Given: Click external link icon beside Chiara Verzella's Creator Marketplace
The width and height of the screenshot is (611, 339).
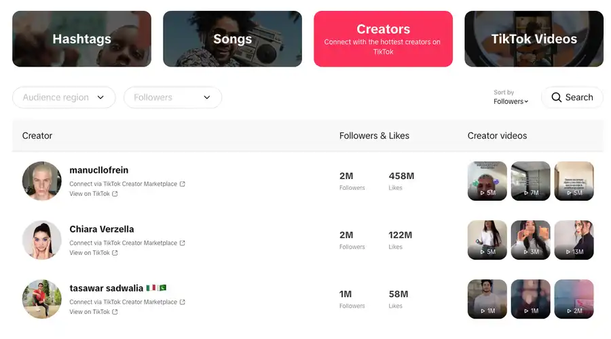Looking at the screenshot, I should coord(183,243).
